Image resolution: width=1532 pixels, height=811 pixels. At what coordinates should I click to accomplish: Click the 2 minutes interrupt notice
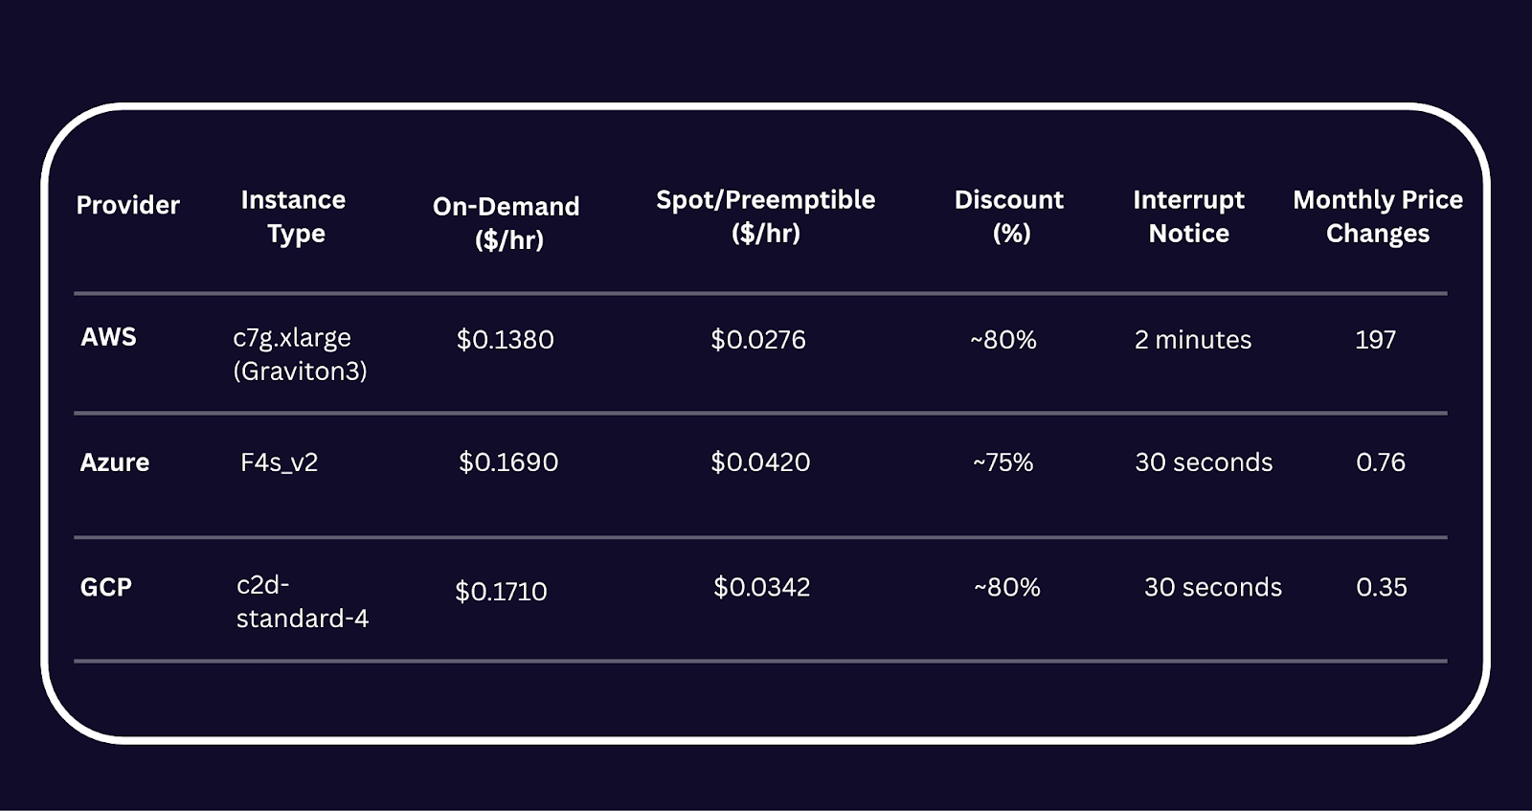(x=1193, y=340)
